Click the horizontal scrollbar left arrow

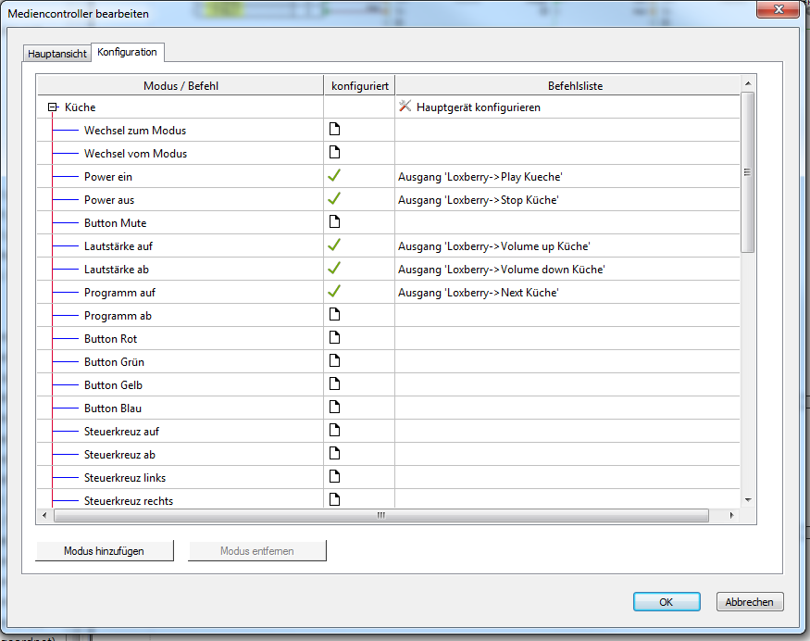click(x=44, y=515)
